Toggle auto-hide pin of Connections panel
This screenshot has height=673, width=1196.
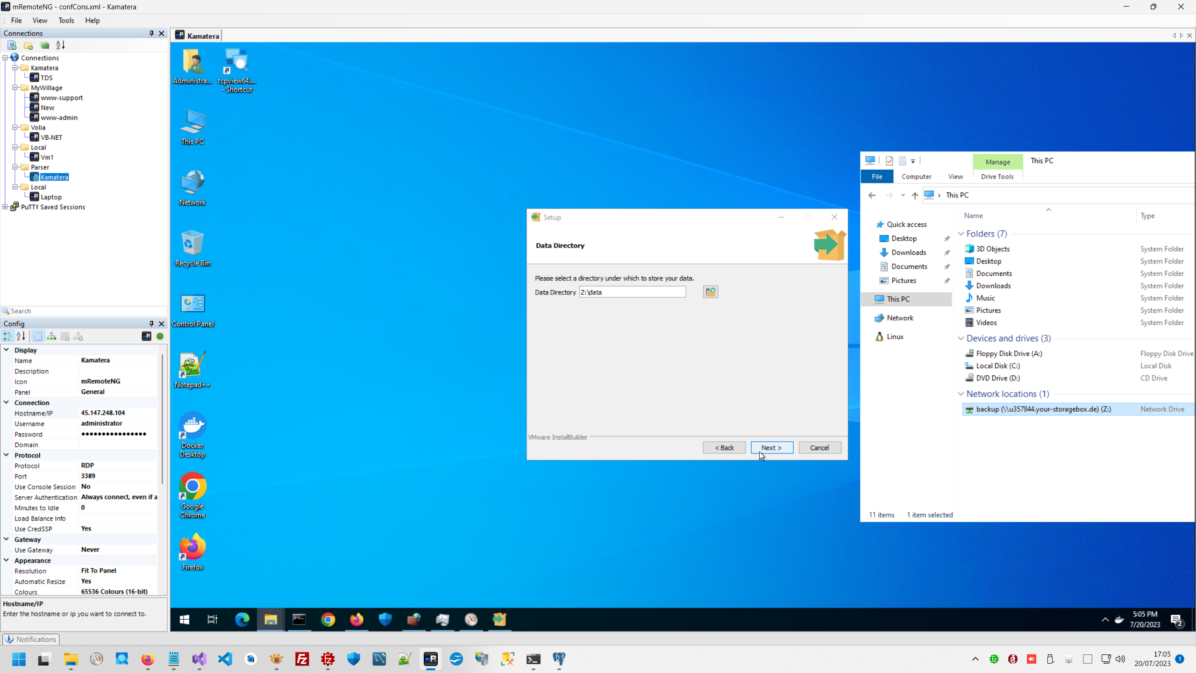[151, 33]
